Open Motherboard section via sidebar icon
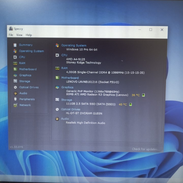The width and height of the screenshot is (183, 183). 15,69
